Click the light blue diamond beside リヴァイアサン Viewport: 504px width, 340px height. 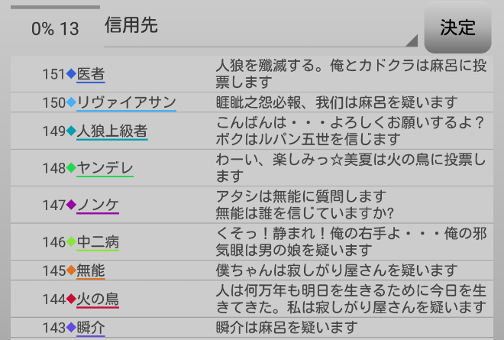pos(71,102)
